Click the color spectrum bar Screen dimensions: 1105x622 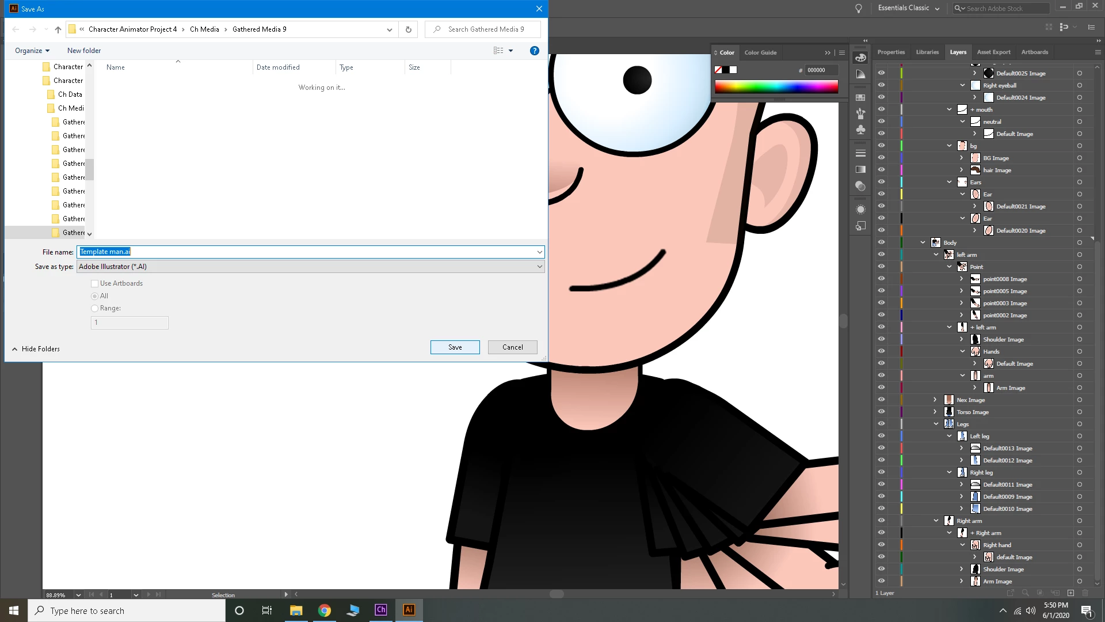(x=776, y=87)
